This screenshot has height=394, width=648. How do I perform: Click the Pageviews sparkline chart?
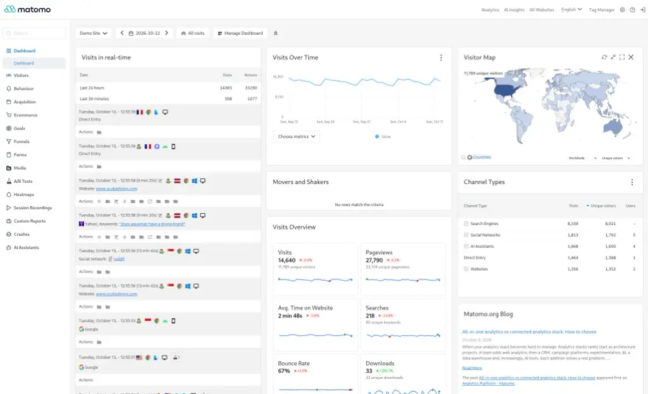[403, 280]
